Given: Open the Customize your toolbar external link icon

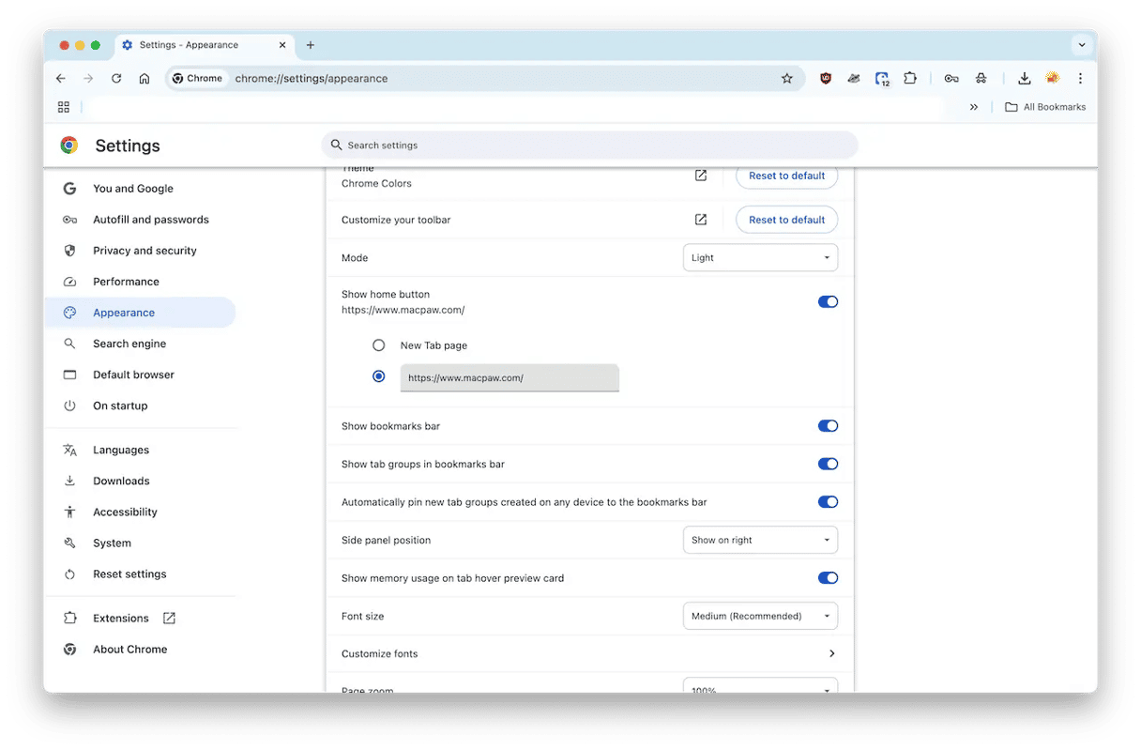Looking at the screenshot, I should 700,220.
